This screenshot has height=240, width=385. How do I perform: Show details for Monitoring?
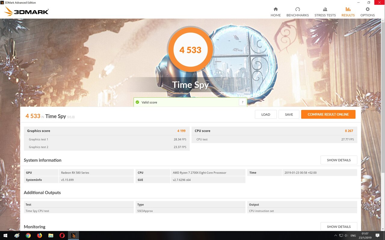click(339, 226)
